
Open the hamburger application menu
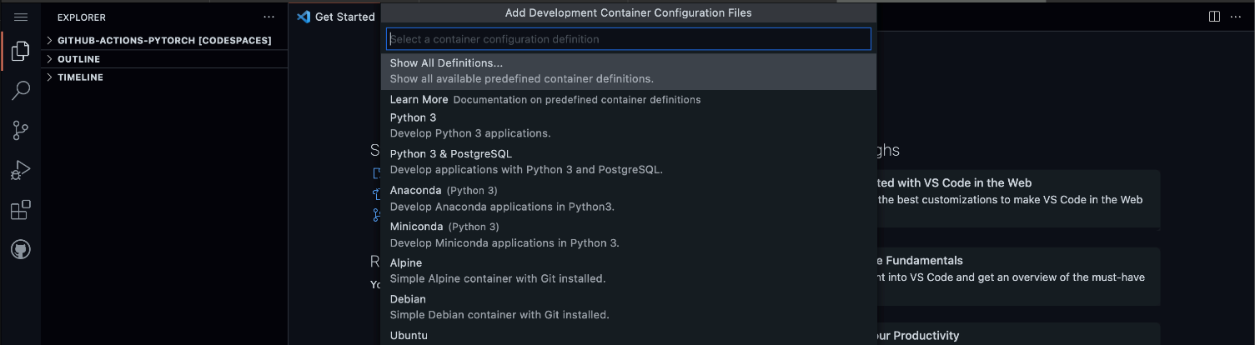click(21, 17)
